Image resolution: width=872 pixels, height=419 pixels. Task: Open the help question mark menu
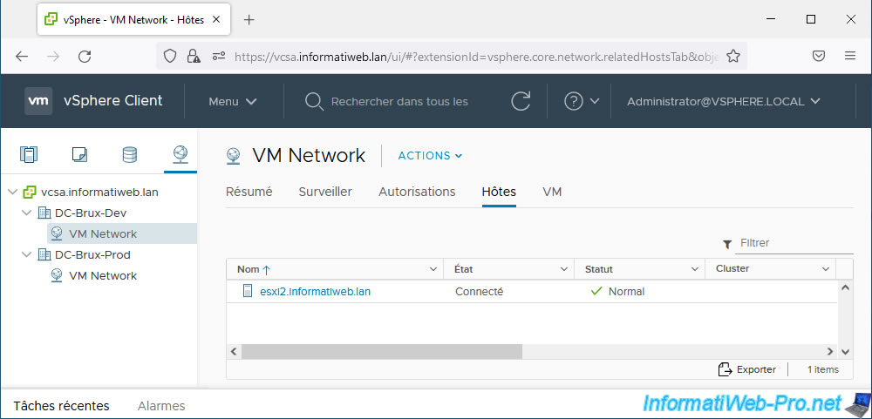click(x=582, y=101)
